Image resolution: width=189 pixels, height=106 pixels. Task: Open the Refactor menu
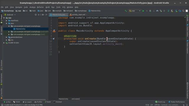tap(40, 7)
